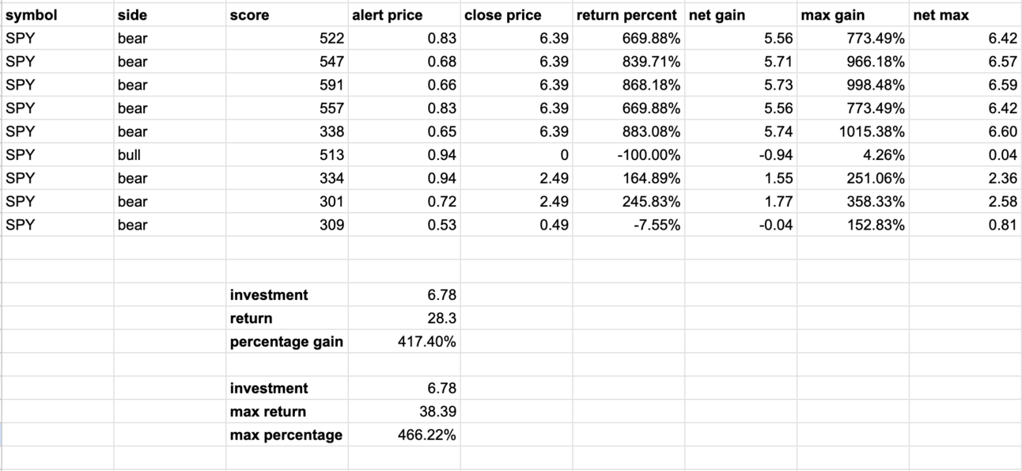Viewport: 1022px width, 471px height.
Task: Click the 'max gain' header cell
Action: [853, 14]
